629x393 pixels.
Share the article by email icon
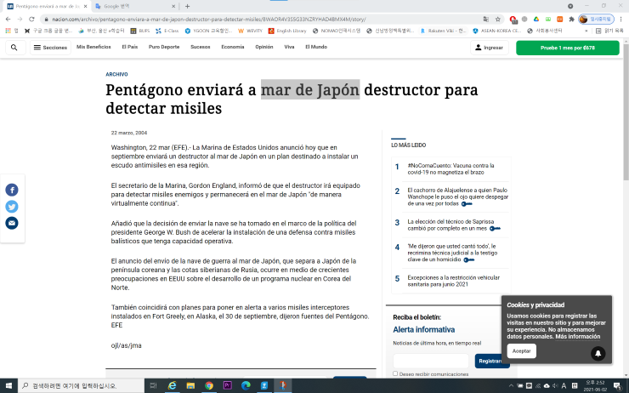pyautogui.click(x=12, y=223)
